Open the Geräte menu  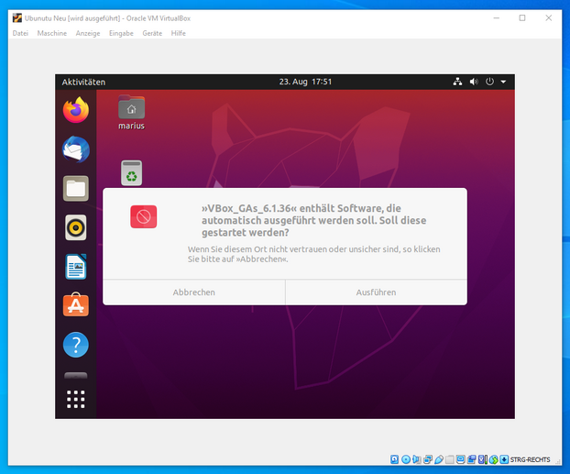click(152, 33)
